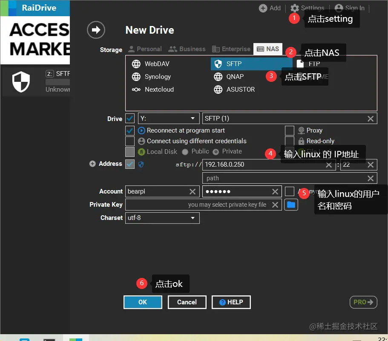
Task: Open the Y: drive letter dropdown
Action: pyautogui.click(x=169, y=118)
